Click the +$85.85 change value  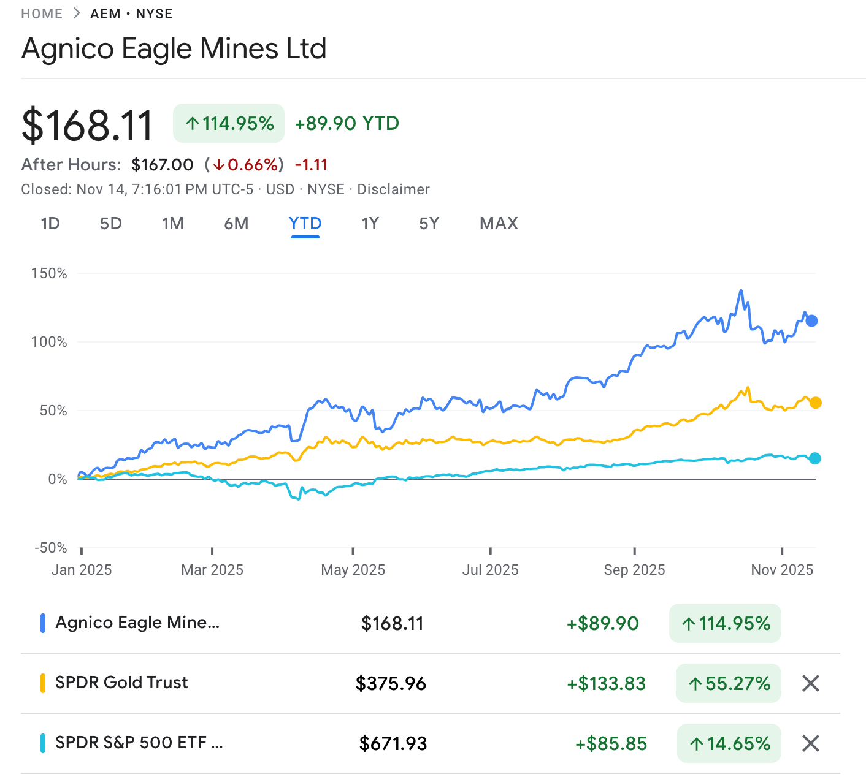pos(611,743)
